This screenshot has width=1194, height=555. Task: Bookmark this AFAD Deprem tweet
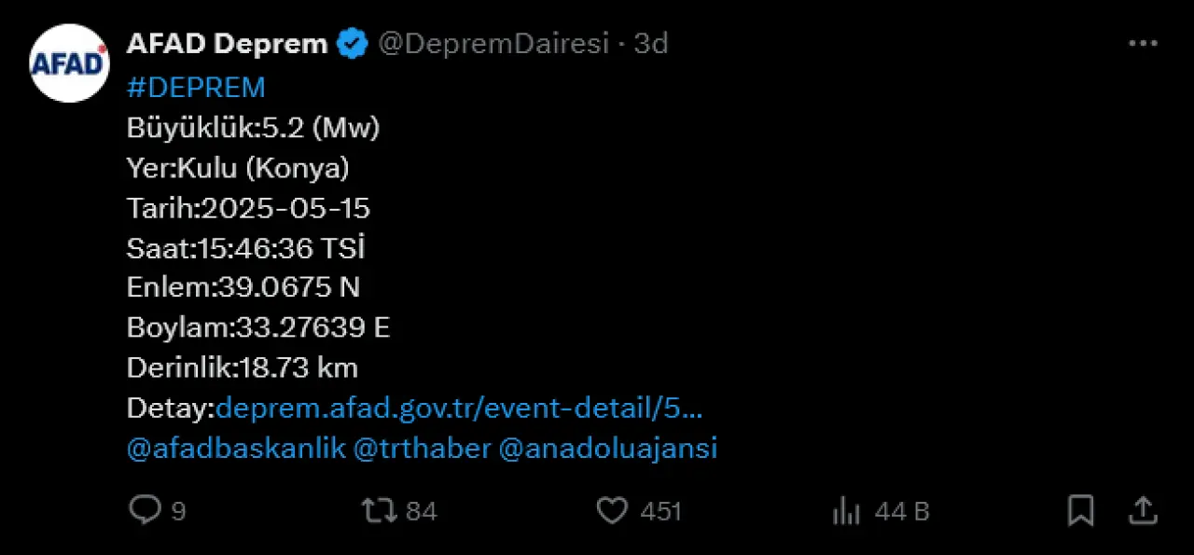coord(1080,510)
